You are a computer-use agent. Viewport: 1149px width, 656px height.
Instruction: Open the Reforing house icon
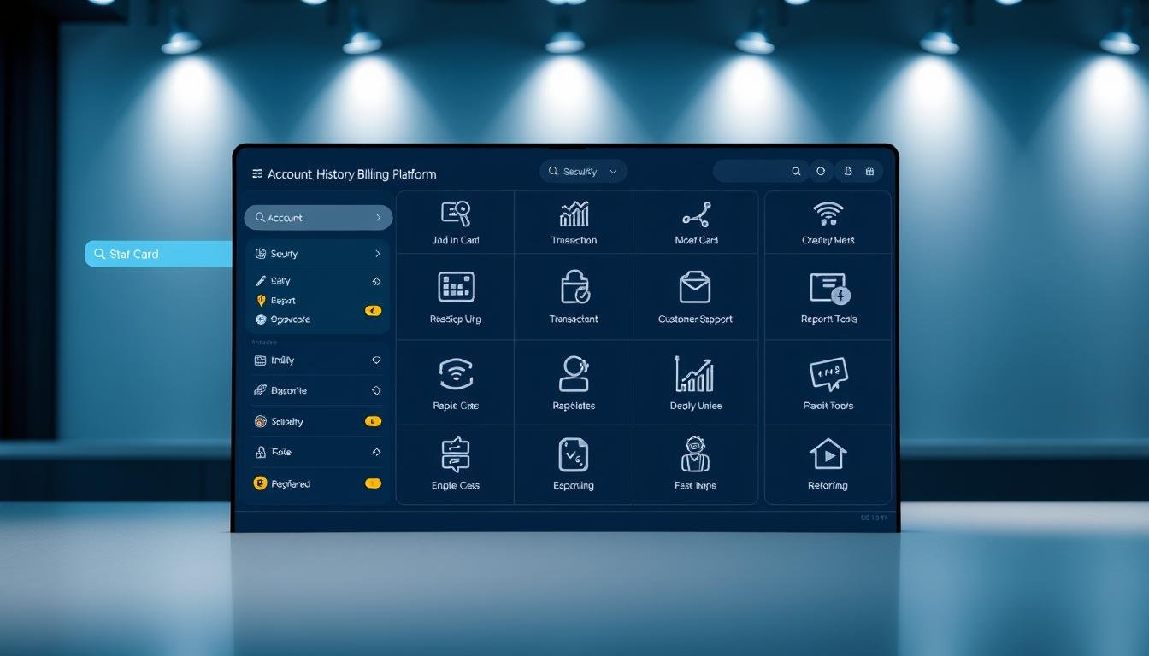click(828, 454)
